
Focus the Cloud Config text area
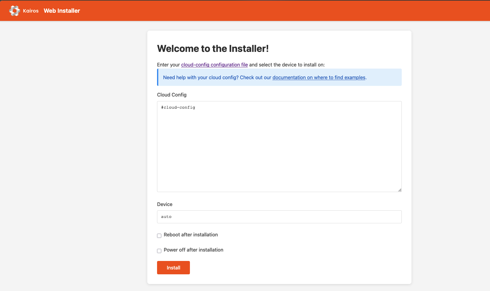[279, 147]
